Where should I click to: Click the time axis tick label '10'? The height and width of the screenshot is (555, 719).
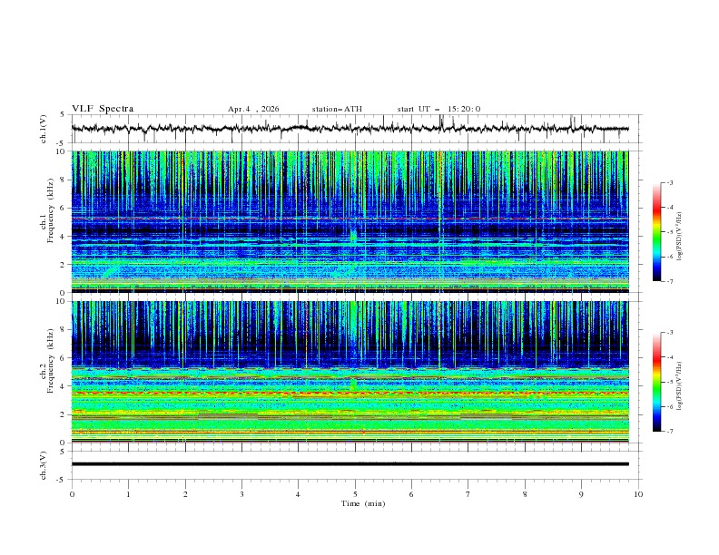[x=638, y=494]
